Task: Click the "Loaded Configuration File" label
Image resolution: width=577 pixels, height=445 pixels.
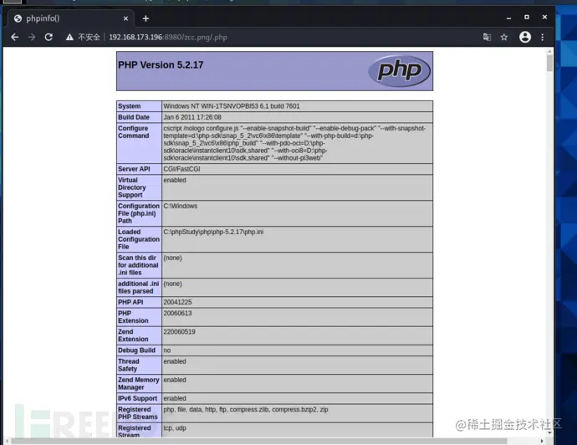Action: [139, 239]
